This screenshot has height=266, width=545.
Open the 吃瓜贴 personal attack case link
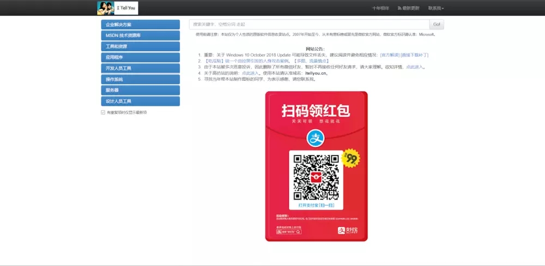pyautogui.click(x=246, y=61)
